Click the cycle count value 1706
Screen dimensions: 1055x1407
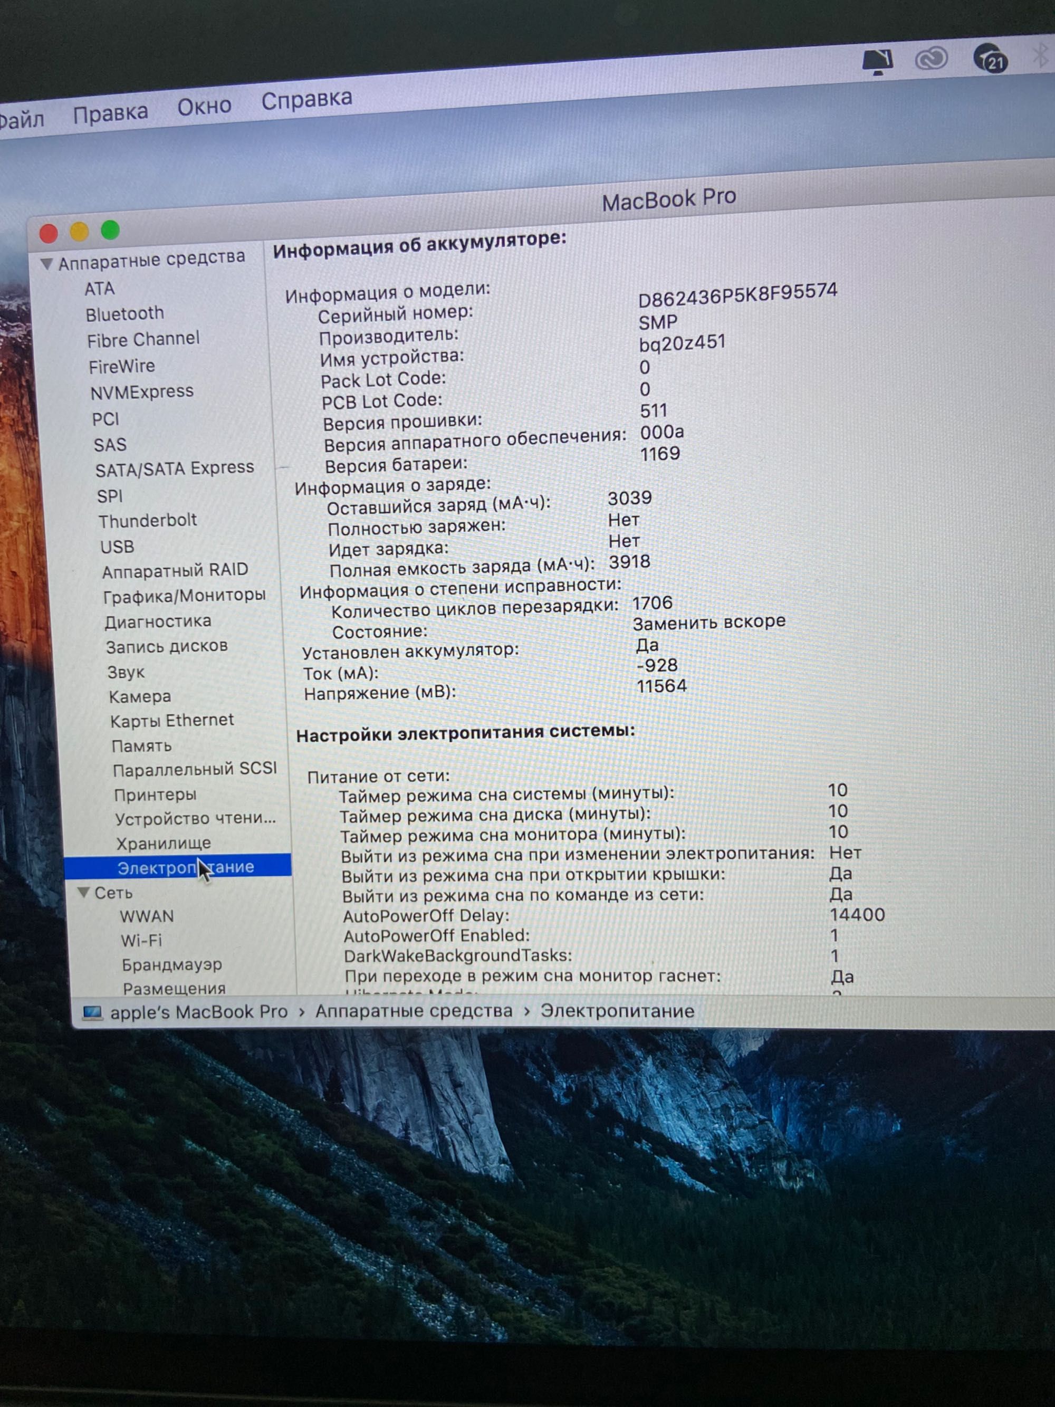tap(653, 603)
